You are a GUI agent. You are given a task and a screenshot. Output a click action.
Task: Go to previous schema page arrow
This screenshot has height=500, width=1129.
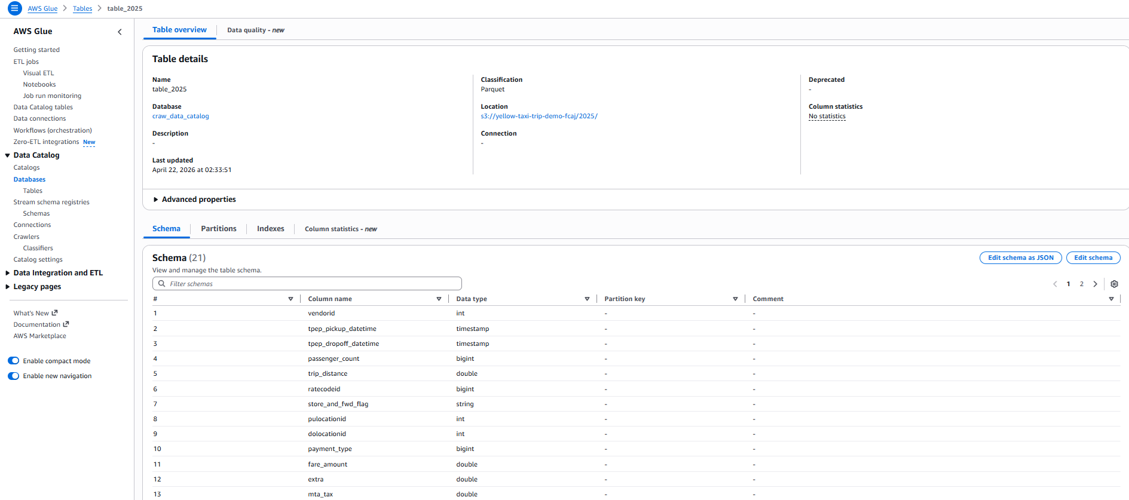1055,284
